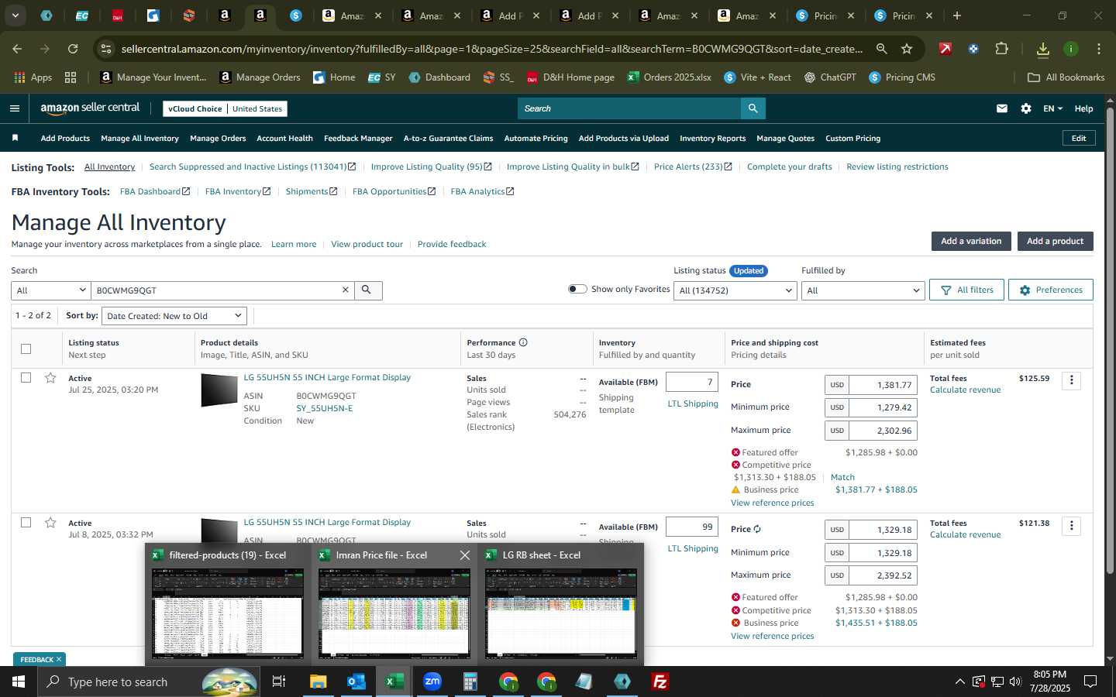Screen dimensions: 1116x697
Task: Open File Explorer from the taskbar
Action: pyautogui.click(x=319, y=682)
